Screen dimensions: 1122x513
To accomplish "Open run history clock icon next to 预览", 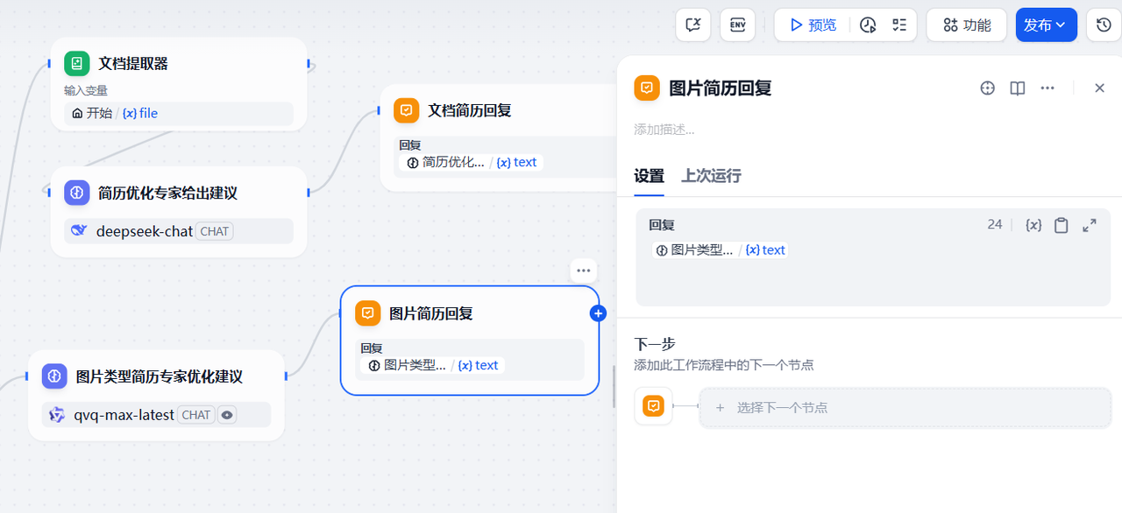I will click(868, 25).
